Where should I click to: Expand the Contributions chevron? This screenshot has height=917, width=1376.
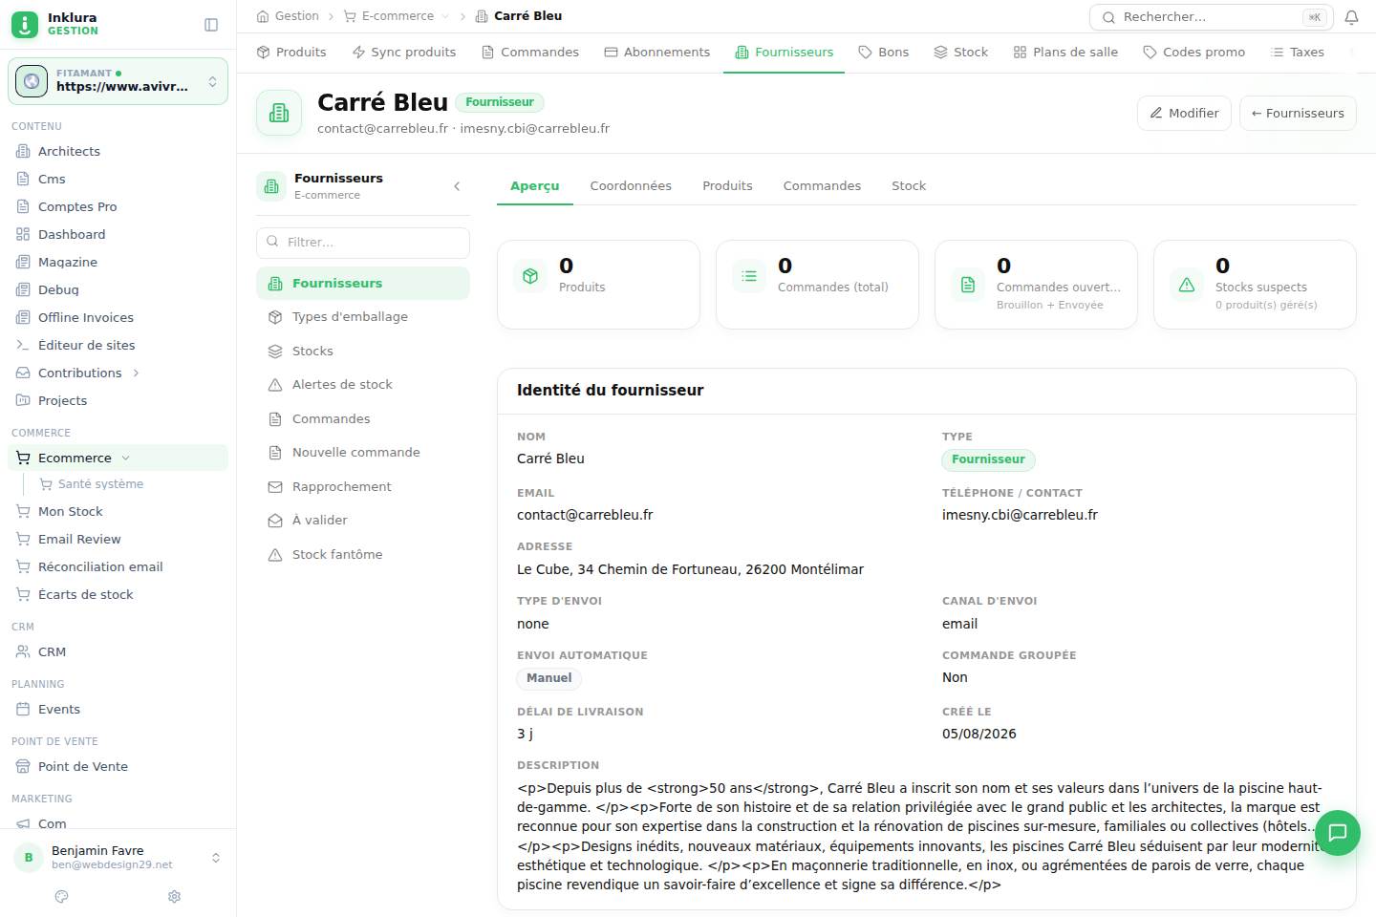pyautogui.click(x=136, y=373)
